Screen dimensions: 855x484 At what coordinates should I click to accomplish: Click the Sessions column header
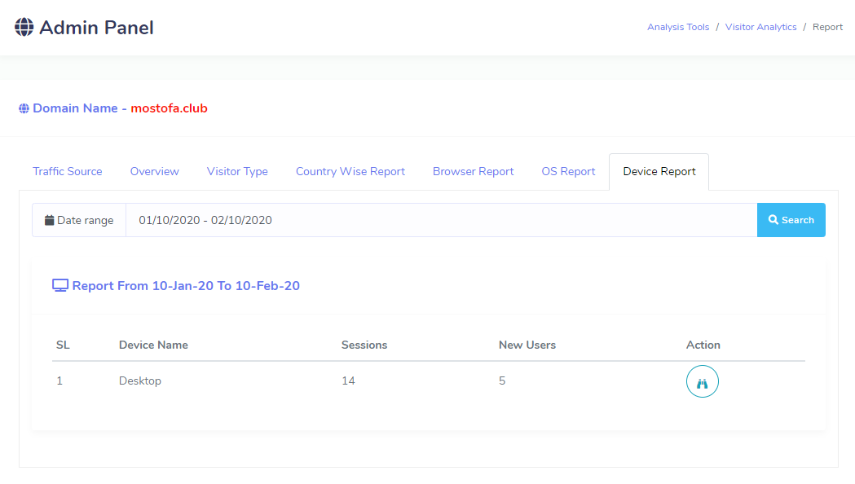[364, 345]
